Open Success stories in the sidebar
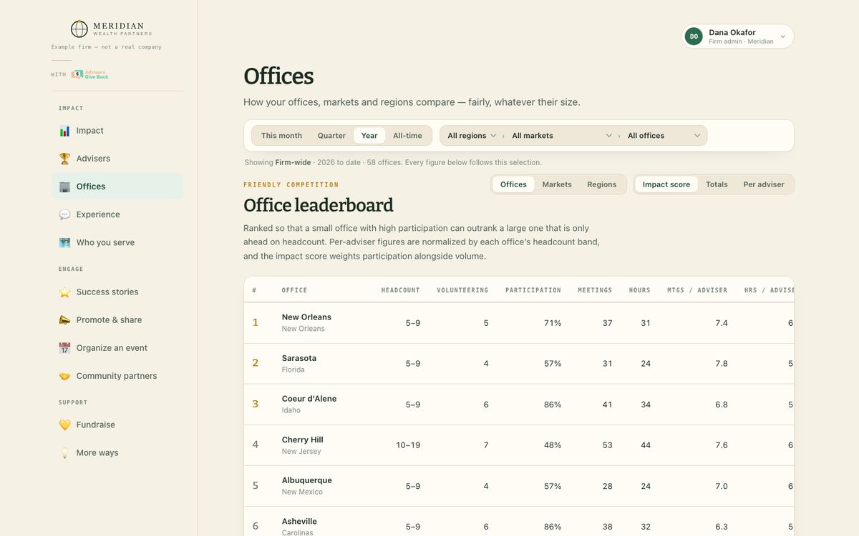859x536 pixels. [117, 292]
